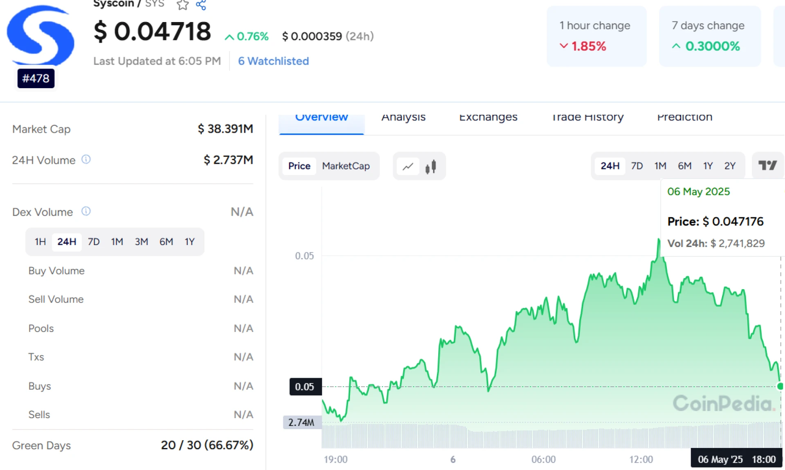The height and width of the screenshot is (470, 785).
Task: Click the #478 rank badge
Action: 36,78
